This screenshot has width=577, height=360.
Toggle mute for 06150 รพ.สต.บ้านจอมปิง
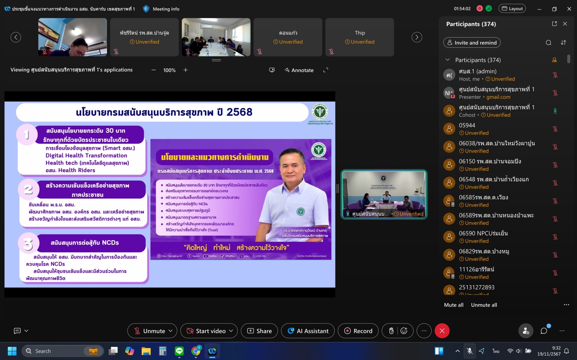pyautogui.click(x=555, y=165)
